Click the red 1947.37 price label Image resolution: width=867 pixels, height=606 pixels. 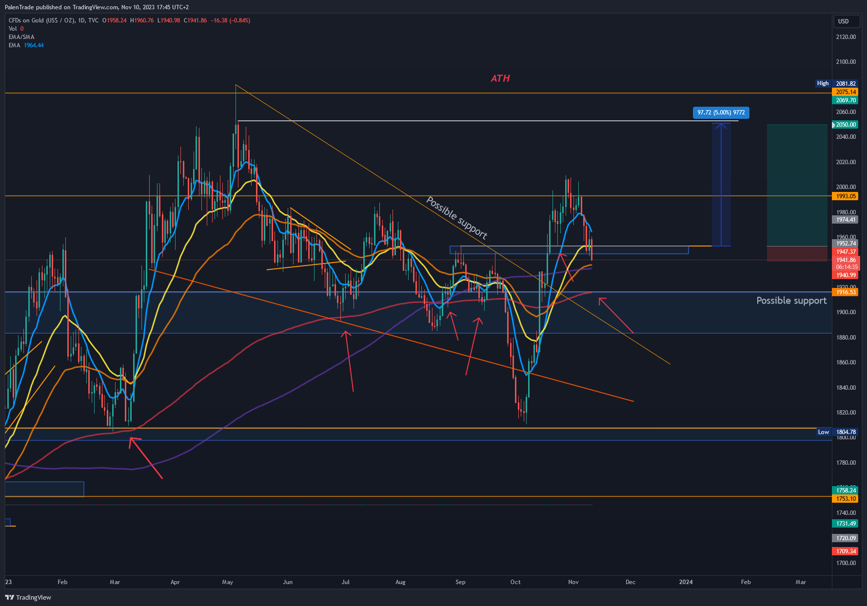(x=846, y=252)
